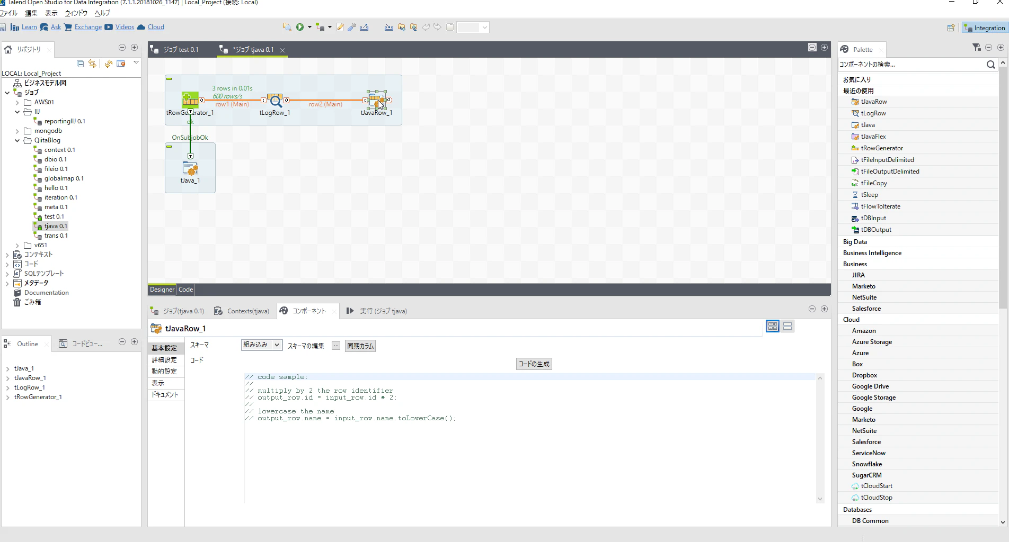Collapse the first subjob with minus toggle
The width and height of the screenshot is (1009, 542).
click(169, 79)
